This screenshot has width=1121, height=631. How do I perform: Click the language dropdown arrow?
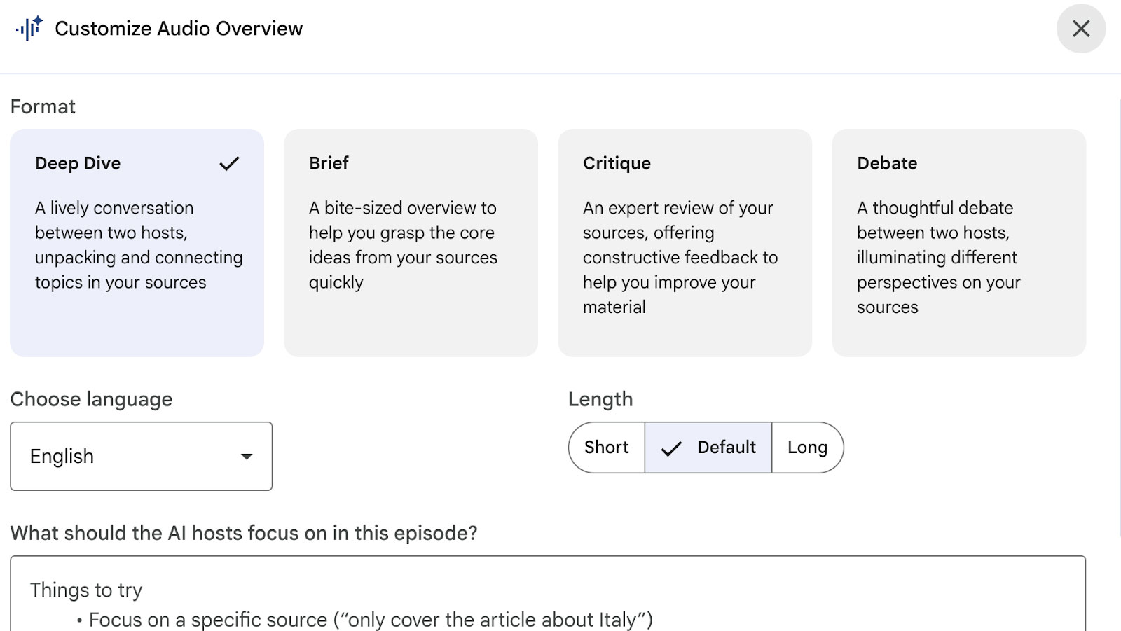(247, 457)
